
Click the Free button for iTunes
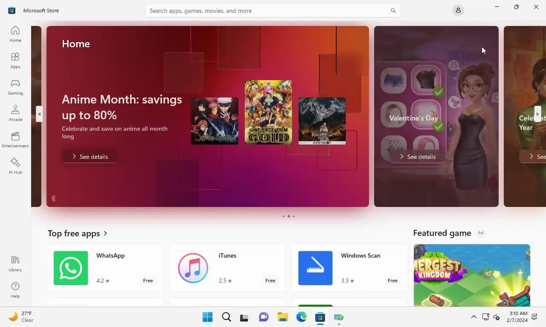coord(270,281)
